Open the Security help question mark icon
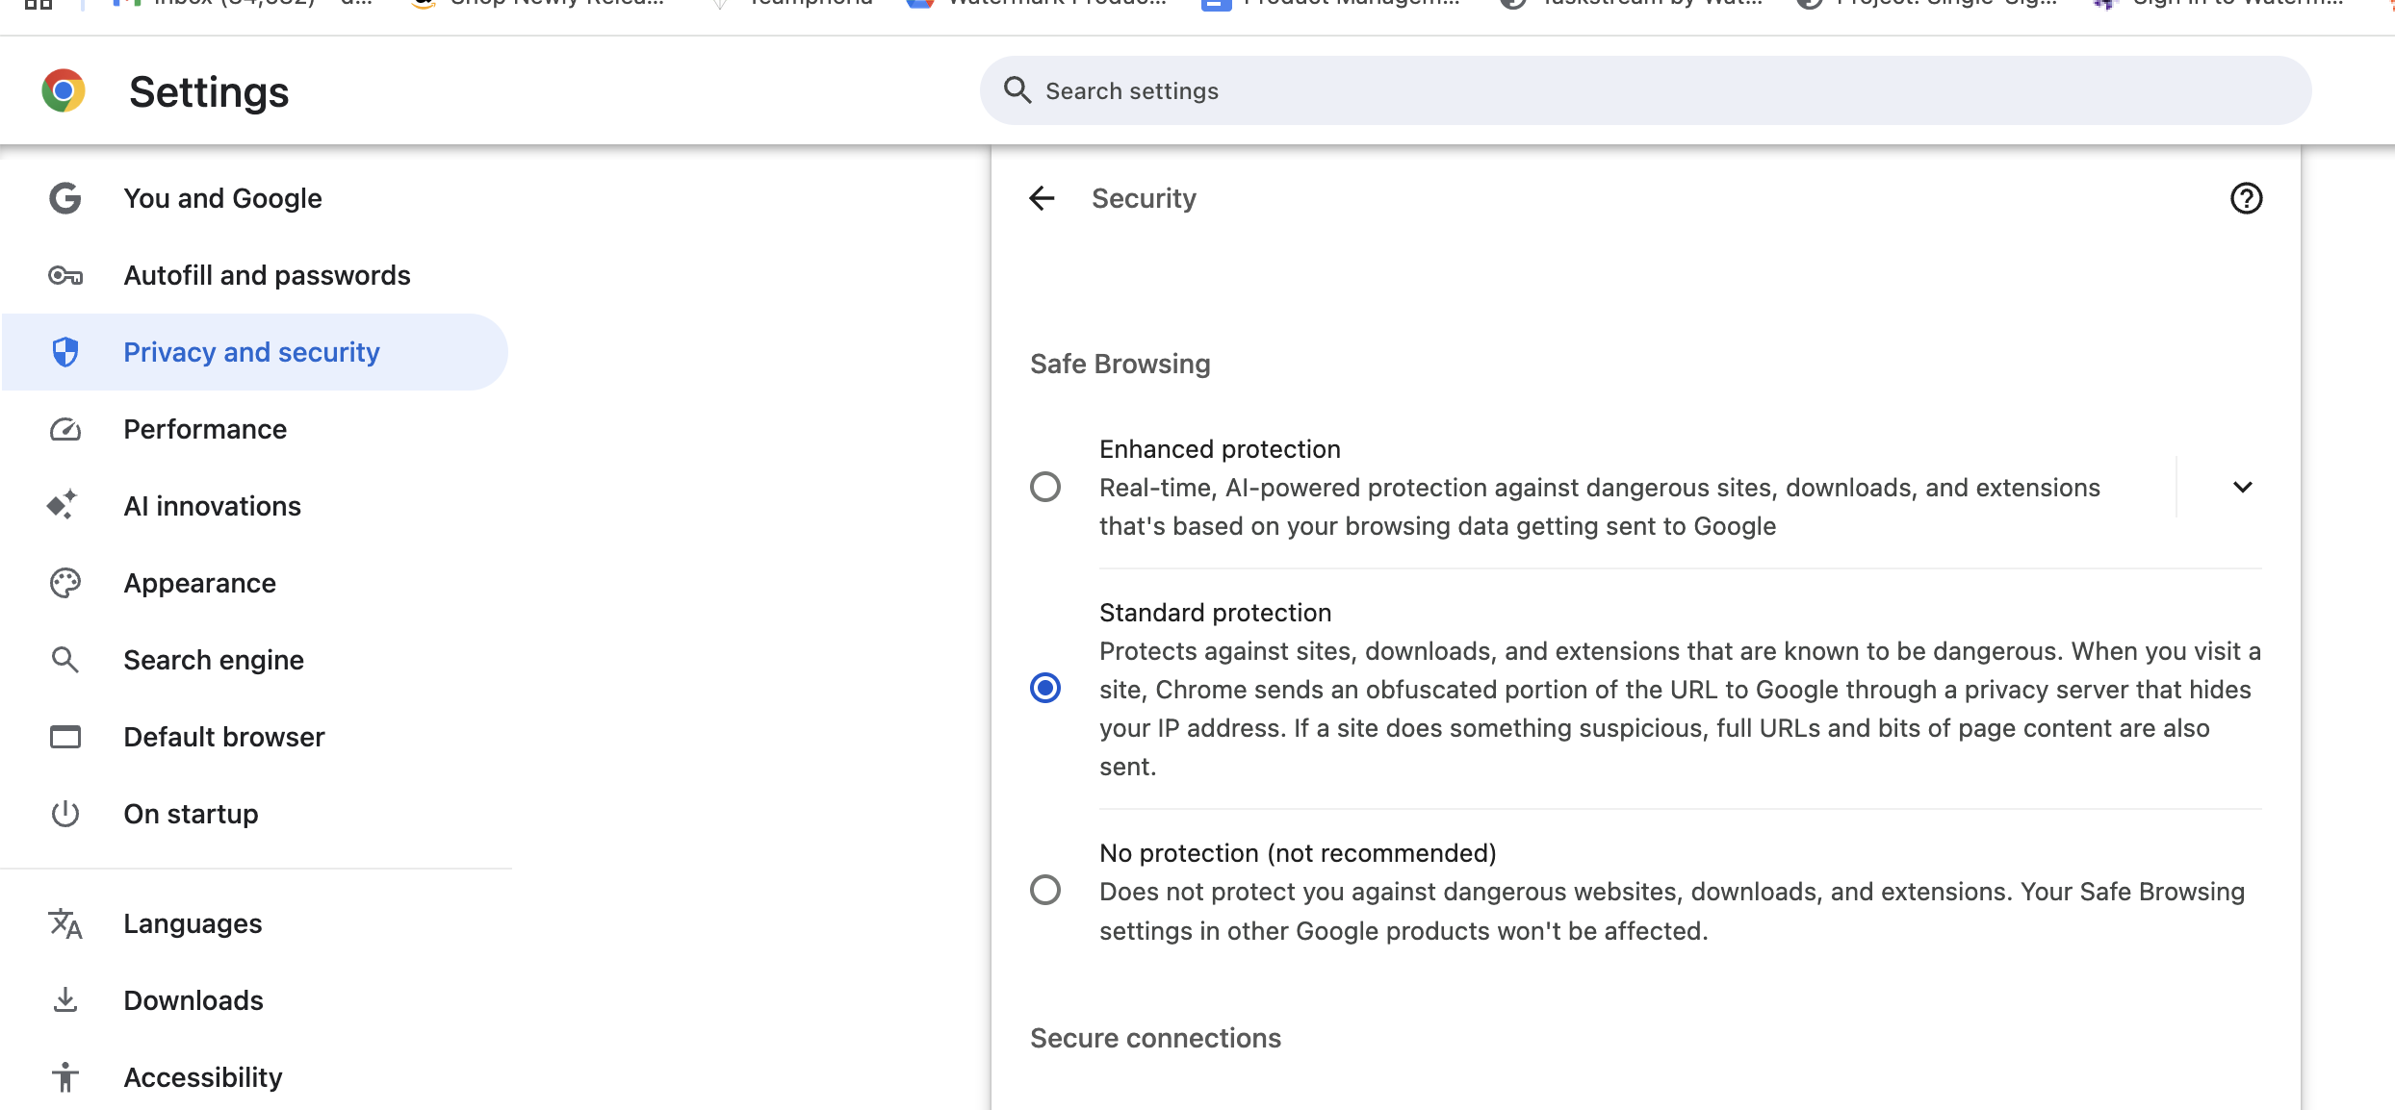This screenshot has width=2395, height=1110. (2246, 198)
